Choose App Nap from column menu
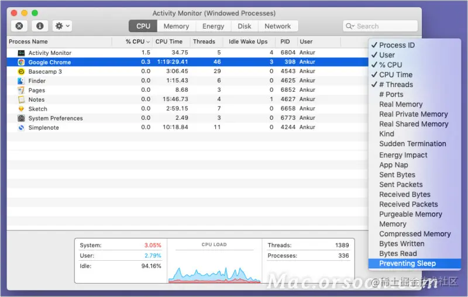The image size is (468, 297). (415, 165)
